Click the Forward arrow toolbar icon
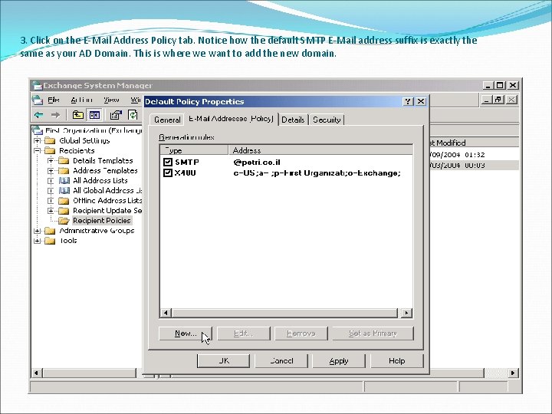The width and height of the screenshot is (552, 414). [x=55, y=115]
